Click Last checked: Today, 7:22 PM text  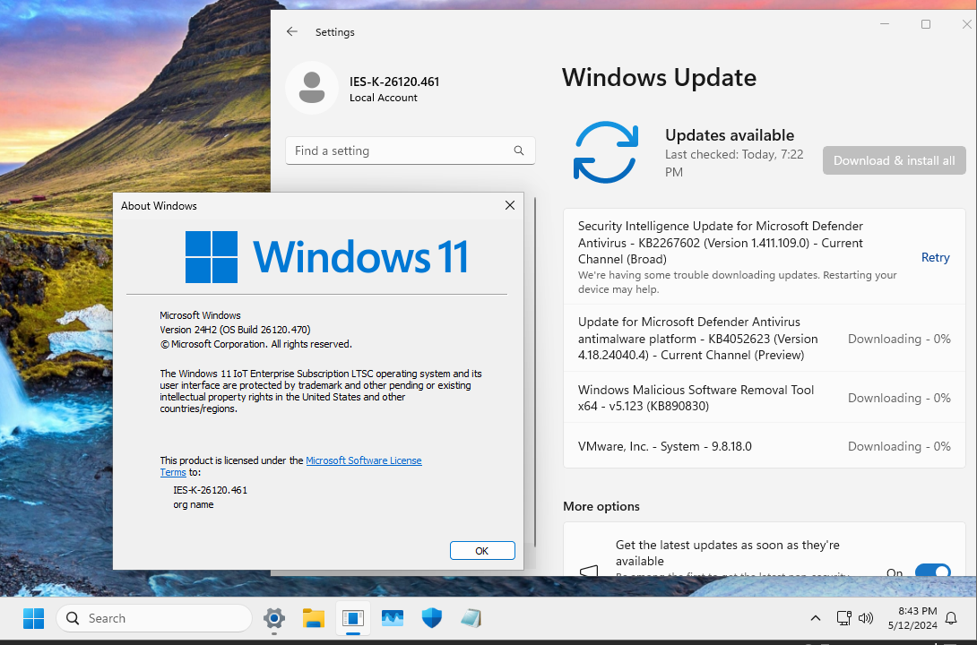[x=734, y=163]
